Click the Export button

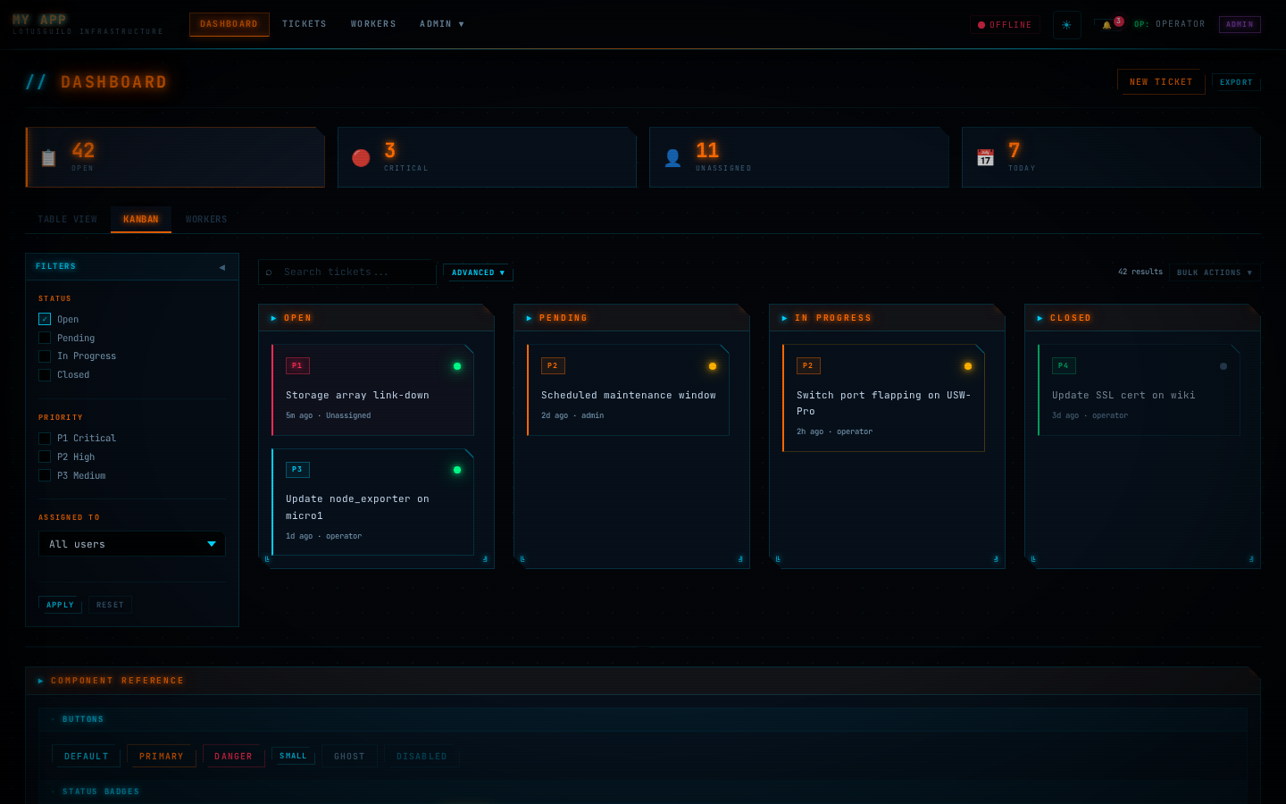(x=1236, y=82)
